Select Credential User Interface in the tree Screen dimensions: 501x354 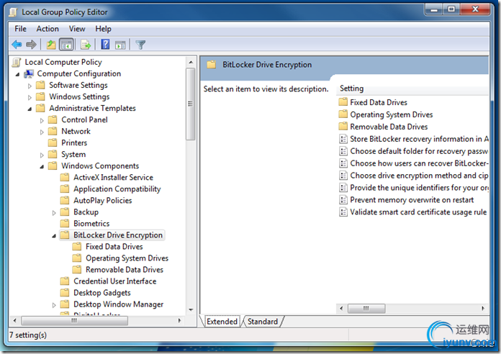click(114, 281)
